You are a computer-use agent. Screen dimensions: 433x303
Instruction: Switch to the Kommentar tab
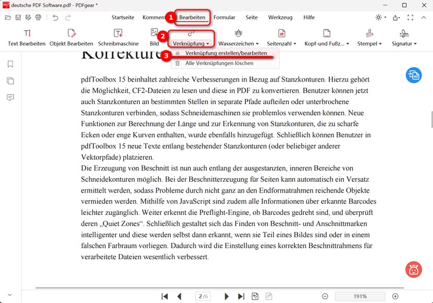(x=154, y=17)
